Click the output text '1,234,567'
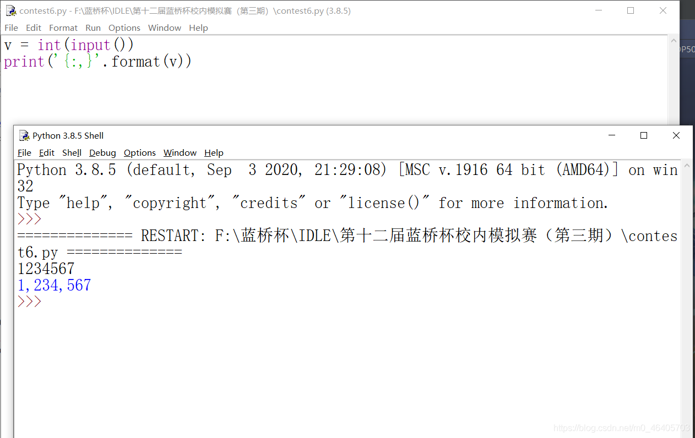The width and height of the screenshot is (695, 438). click(54, 285)
